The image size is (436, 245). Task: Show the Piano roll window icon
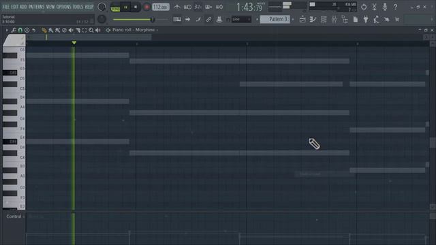click(313, 19)
